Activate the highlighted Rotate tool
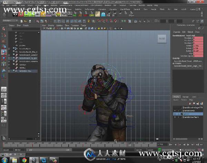 (x=4, y=52)
